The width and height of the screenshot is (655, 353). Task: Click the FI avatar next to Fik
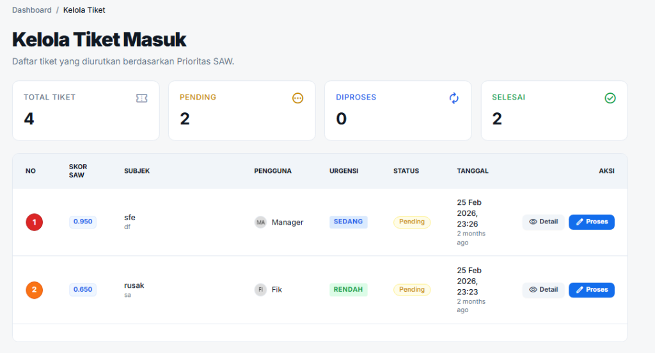coord(261,290)
